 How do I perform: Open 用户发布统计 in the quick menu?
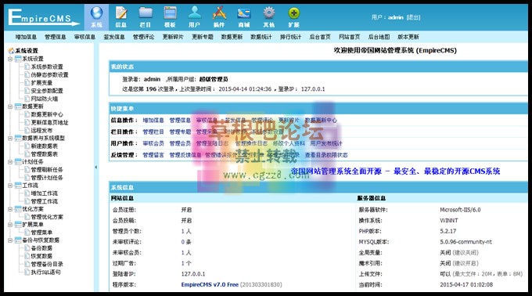click(326, 143)
